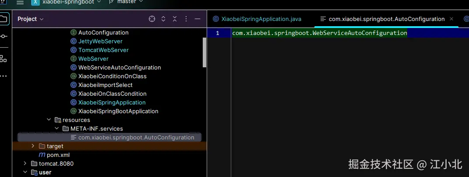Collapse the resources folder

click(x=49, y=120)
